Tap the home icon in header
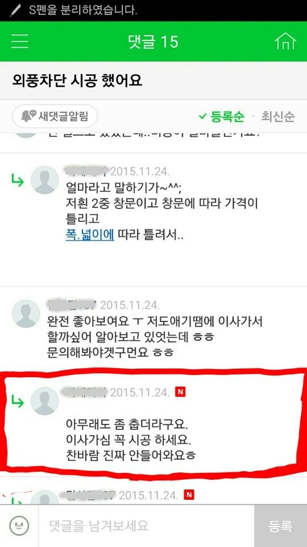This screenshot has height=547, width=307. click(x=285, y=42)
